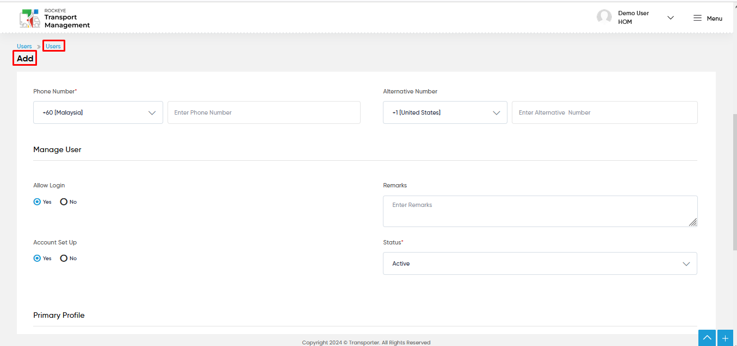
Task: Click the scroll-to-top arrow button
Action: tap(707, 338)
